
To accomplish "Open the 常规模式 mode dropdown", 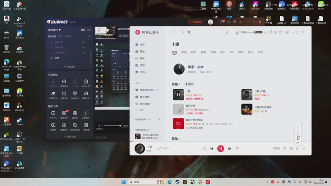I will click(54, 30).
